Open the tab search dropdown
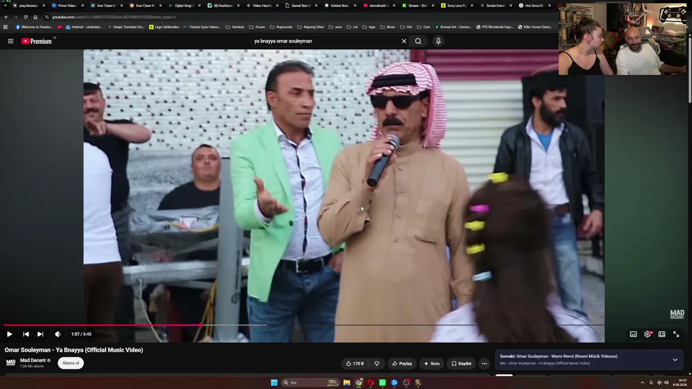The height and width of the screenshot is (389, 692). click(x=5, y=5)
